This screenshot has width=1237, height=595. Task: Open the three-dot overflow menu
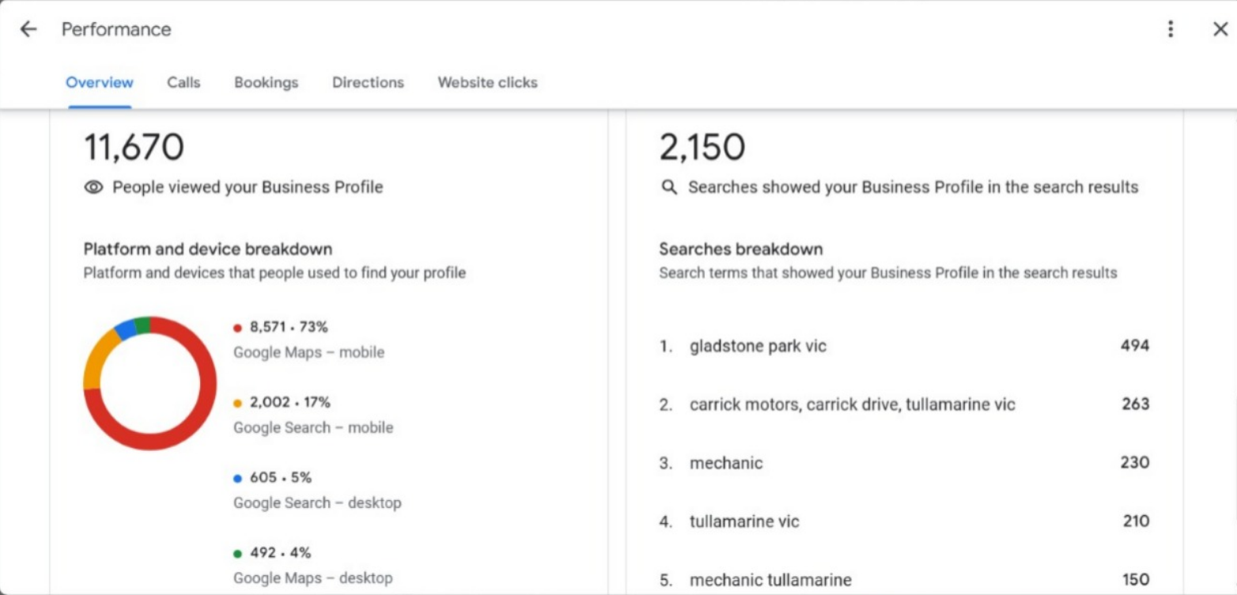click(x=1170, y=29)
